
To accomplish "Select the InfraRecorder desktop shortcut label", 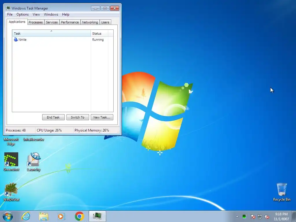I will pyautogui.click(x=34, y=139).
